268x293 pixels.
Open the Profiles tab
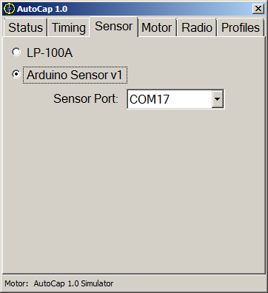click(x=241, y=27)
